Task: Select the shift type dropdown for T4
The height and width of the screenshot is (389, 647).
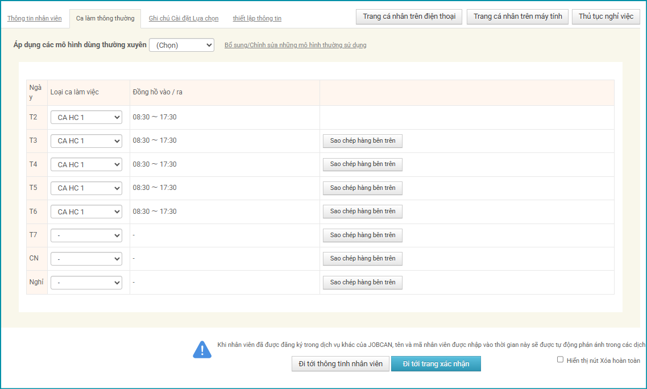Action: pos(86,164)
